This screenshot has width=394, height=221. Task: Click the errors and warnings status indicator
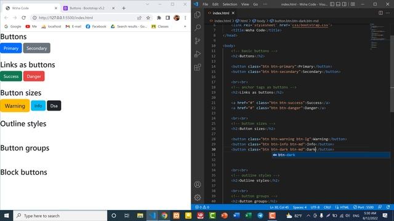(x=203, y=207)
